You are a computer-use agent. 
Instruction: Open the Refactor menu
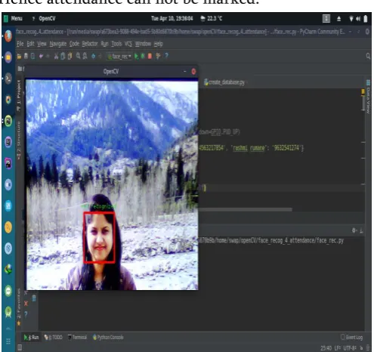(x=90, y=44)
